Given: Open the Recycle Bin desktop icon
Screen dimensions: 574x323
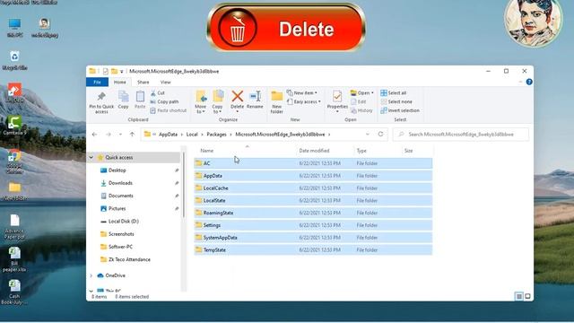Looking at the screenshot, I should (x=14, y=60).
